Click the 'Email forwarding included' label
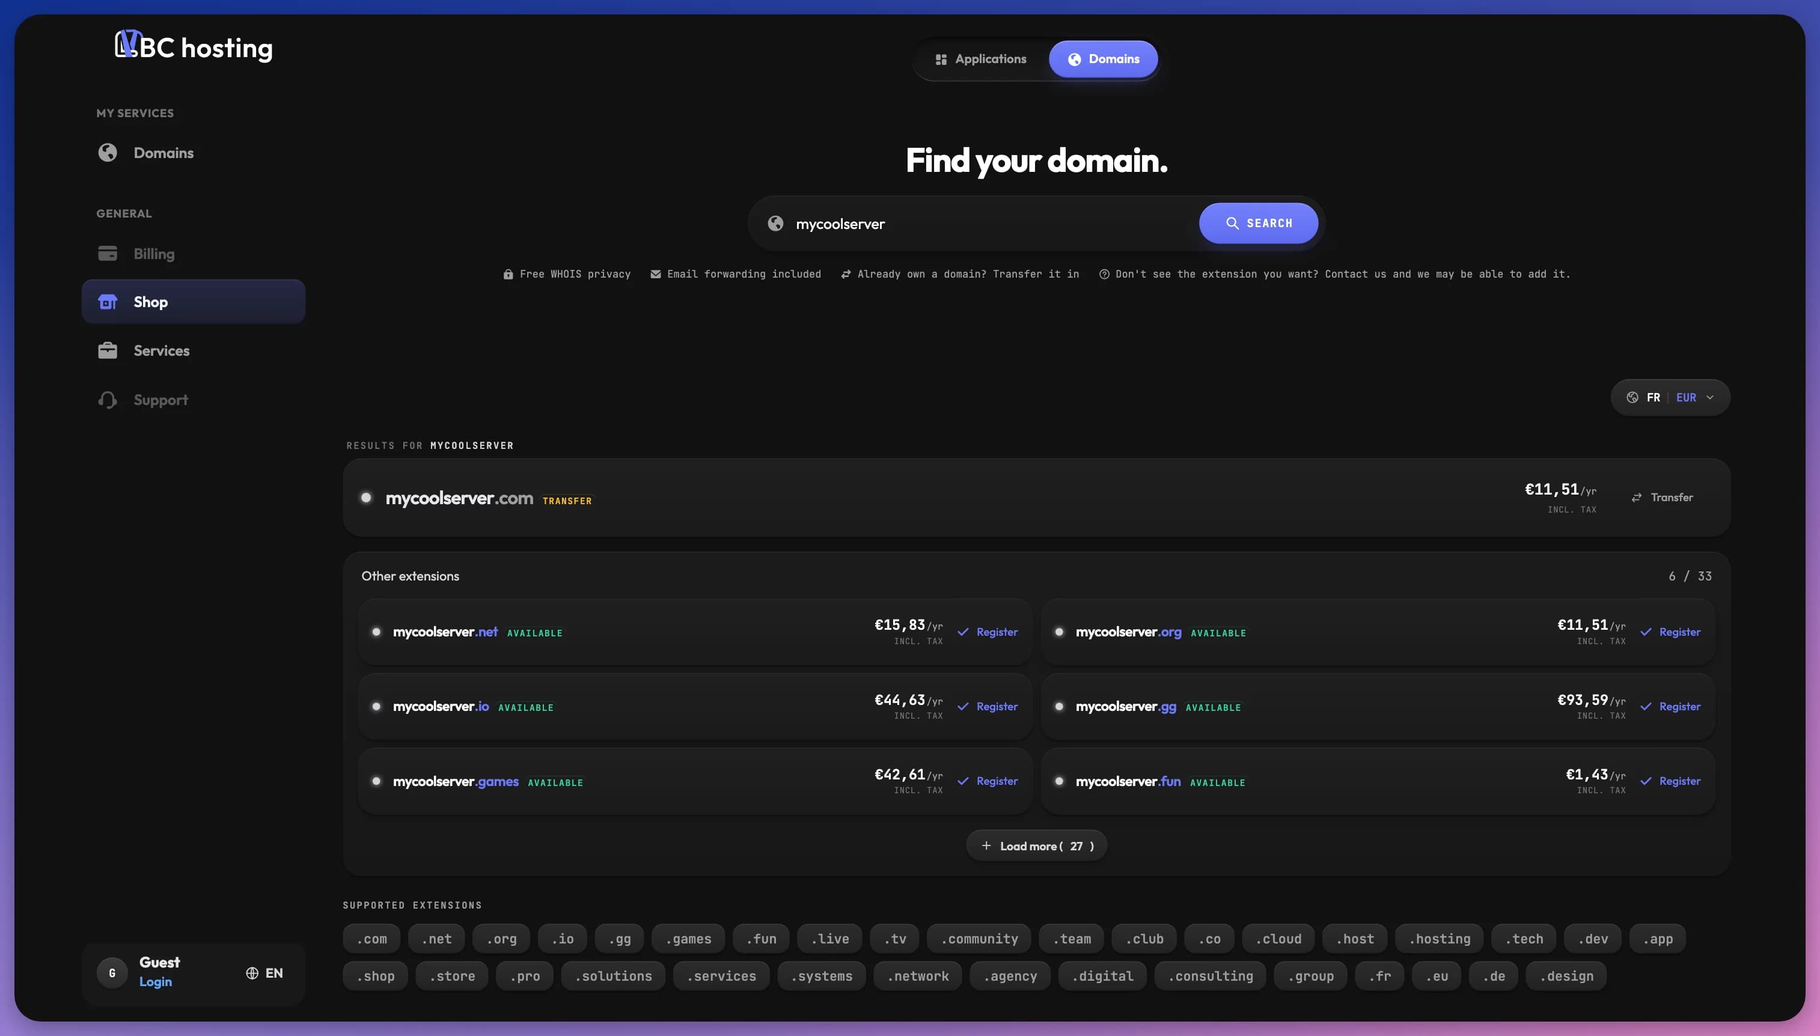The image size is (1820, 1036). 736,275
